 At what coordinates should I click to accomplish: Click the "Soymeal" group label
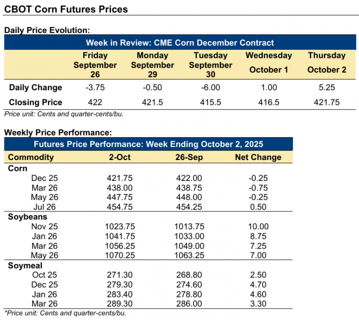26,266
